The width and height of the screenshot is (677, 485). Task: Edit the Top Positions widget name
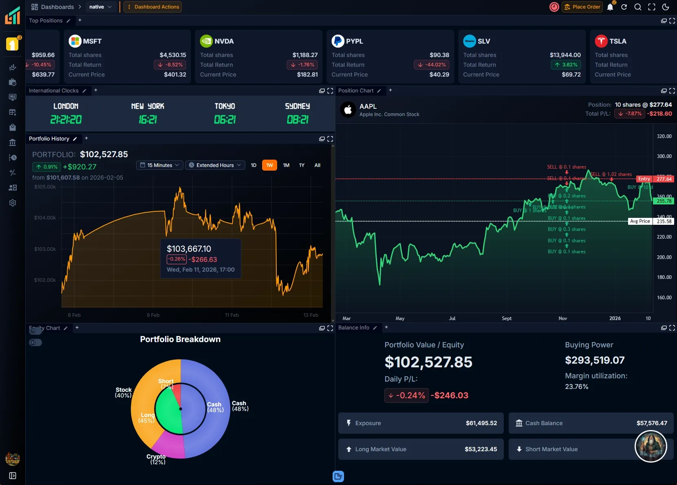click(68, 21)
